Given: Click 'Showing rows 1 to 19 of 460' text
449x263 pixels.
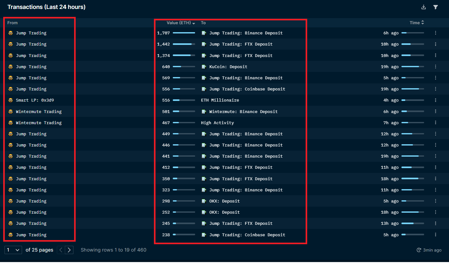Looking at the screenshot, I should click(113, 250).
